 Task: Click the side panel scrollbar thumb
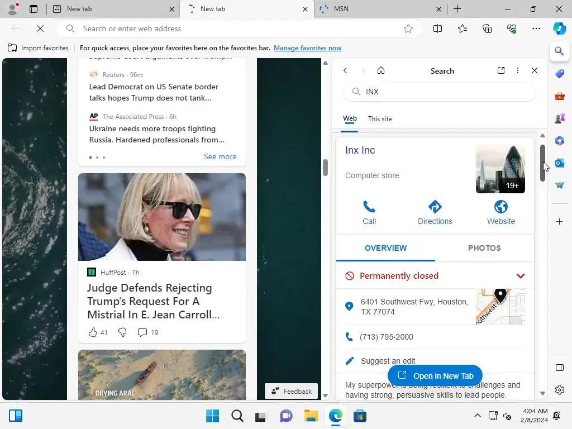coord(542,163)
